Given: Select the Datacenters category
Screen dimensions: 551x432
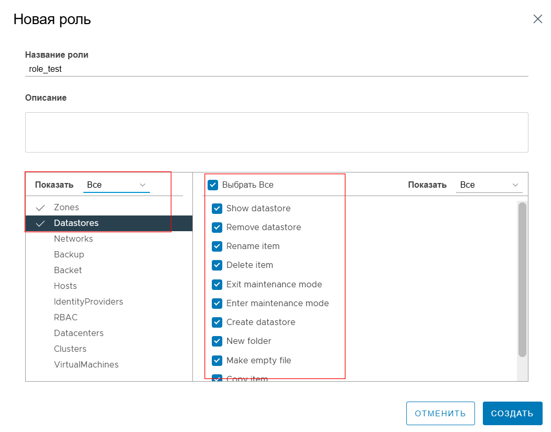Looking at the screenshot, I should [x=109, y=333].
